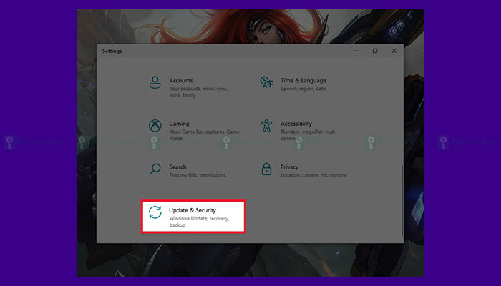Open the Gaming category label
Image resolution: width=501 pixels, height=286 pixels.
179,124
